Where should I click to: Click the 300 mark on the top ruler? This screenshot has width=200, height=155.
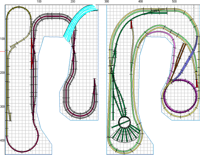(107, 2)
